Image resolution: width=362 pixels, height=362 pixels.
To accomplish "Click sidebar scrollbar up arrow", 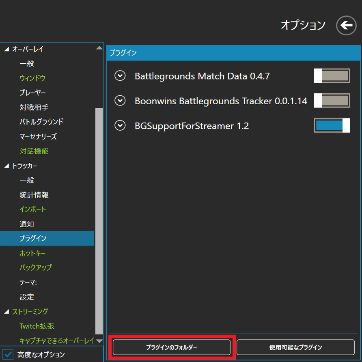I will (x=99, y=48).
